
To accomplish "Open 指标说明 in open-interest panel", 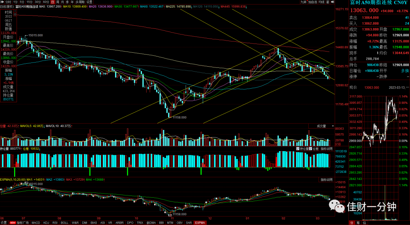I will 326,149.
